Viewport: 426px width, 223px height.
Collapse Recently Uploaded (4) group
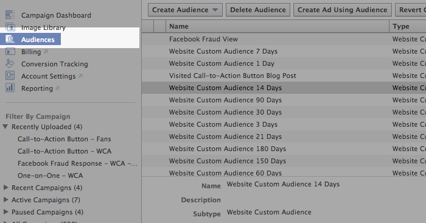click(5, 127)
